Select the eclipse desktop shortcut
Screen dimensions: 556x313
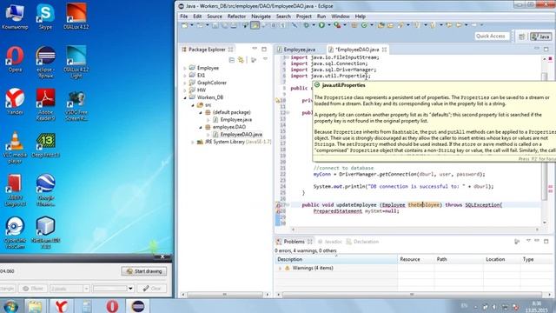coord(45,62)
